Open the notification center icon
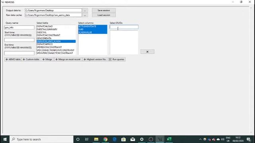The width and height of the screenshot is (255, 143). 248,139
